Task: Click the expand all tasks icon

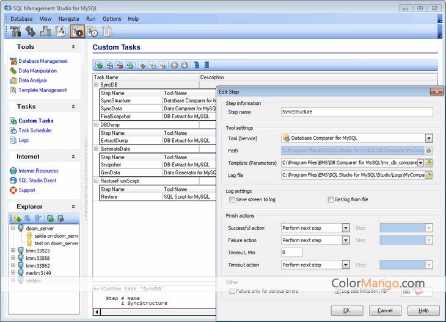Action: click(197, 65)
